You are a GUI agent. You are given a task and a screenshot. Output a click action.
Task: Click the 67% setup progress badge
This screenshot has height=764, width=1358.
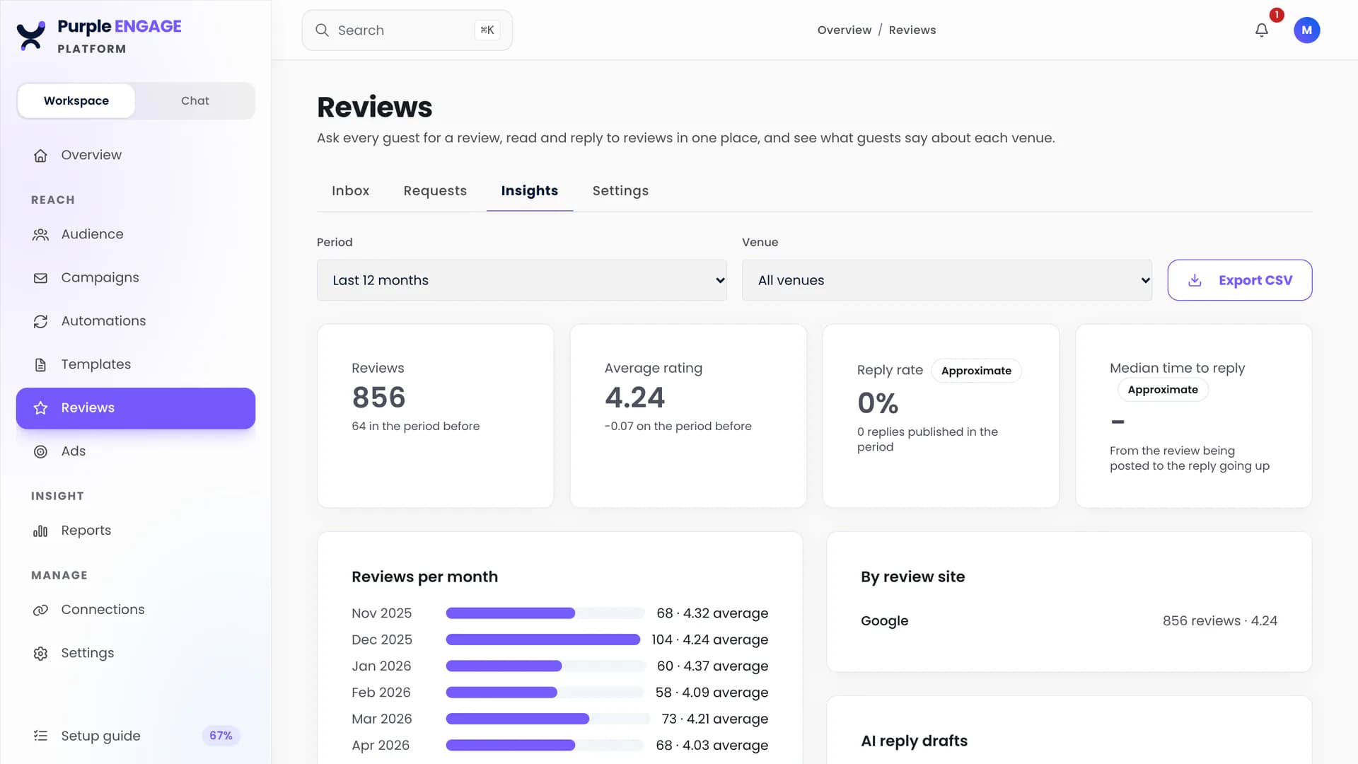tap(221, 736)
